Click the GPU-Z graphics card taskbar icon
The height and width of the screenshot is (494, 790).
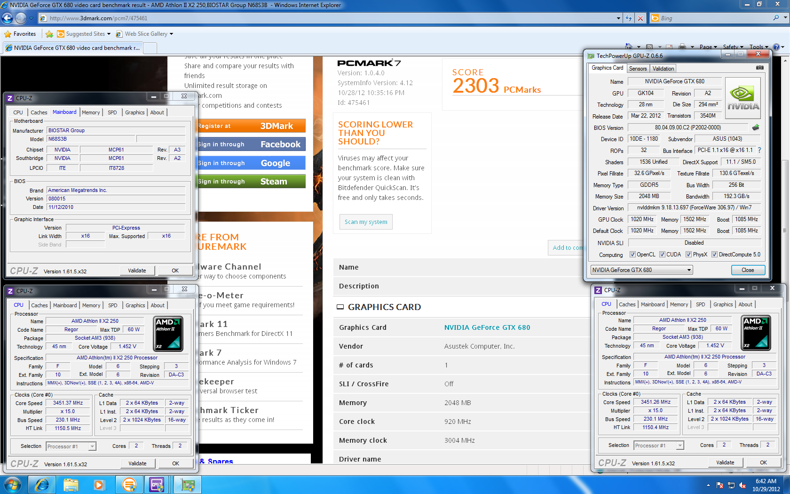pos(187,485)
